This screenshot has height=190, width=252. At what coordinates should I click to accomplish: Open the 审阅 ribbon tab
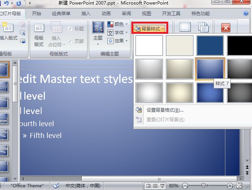[126, 13]
